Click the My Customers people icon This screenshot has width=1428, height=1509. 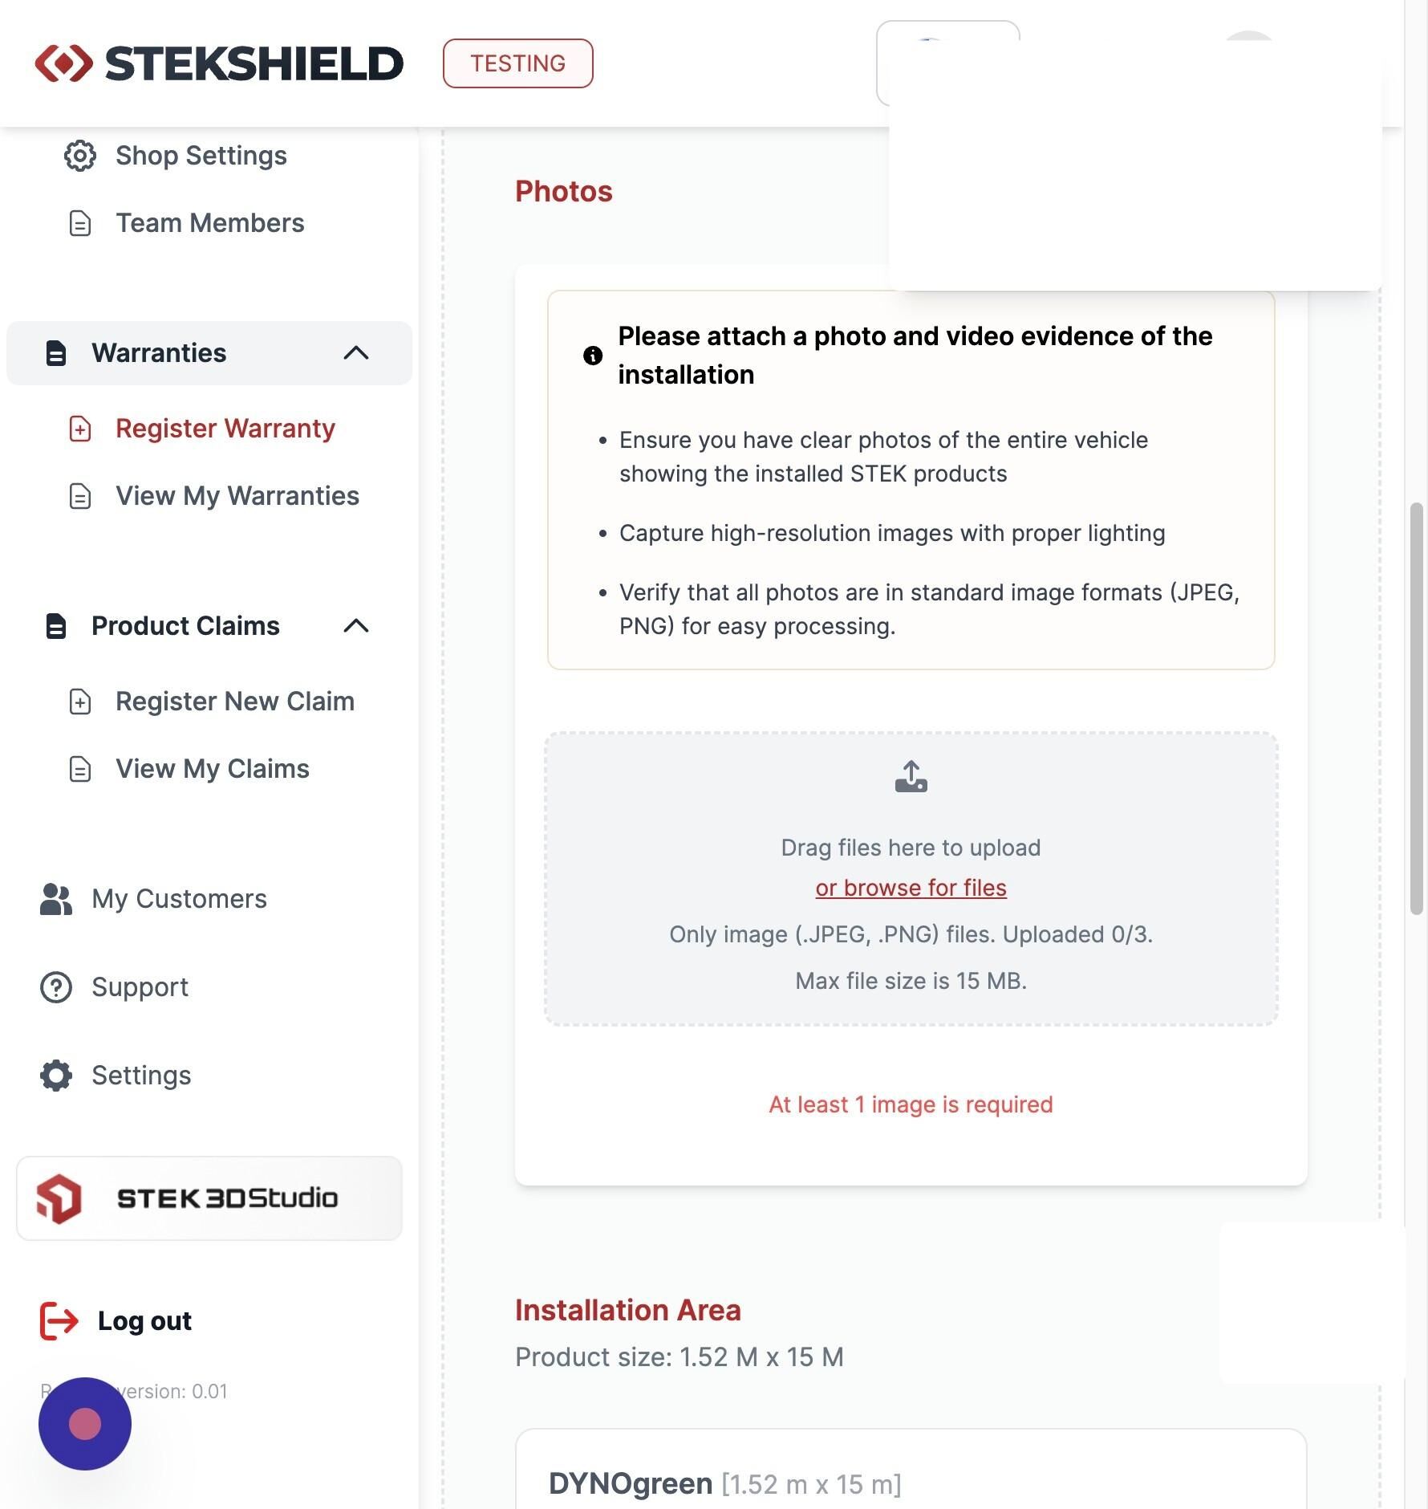point(56,899)
